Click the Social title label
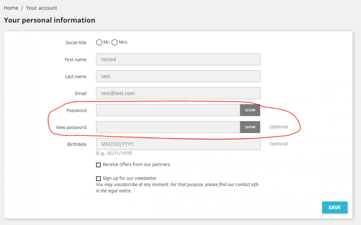 click(76, 43)
